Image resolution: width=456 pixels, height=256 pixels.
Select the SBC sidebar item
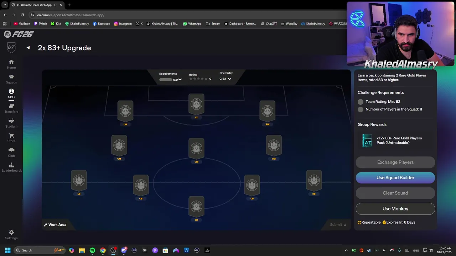coord(11,94)
